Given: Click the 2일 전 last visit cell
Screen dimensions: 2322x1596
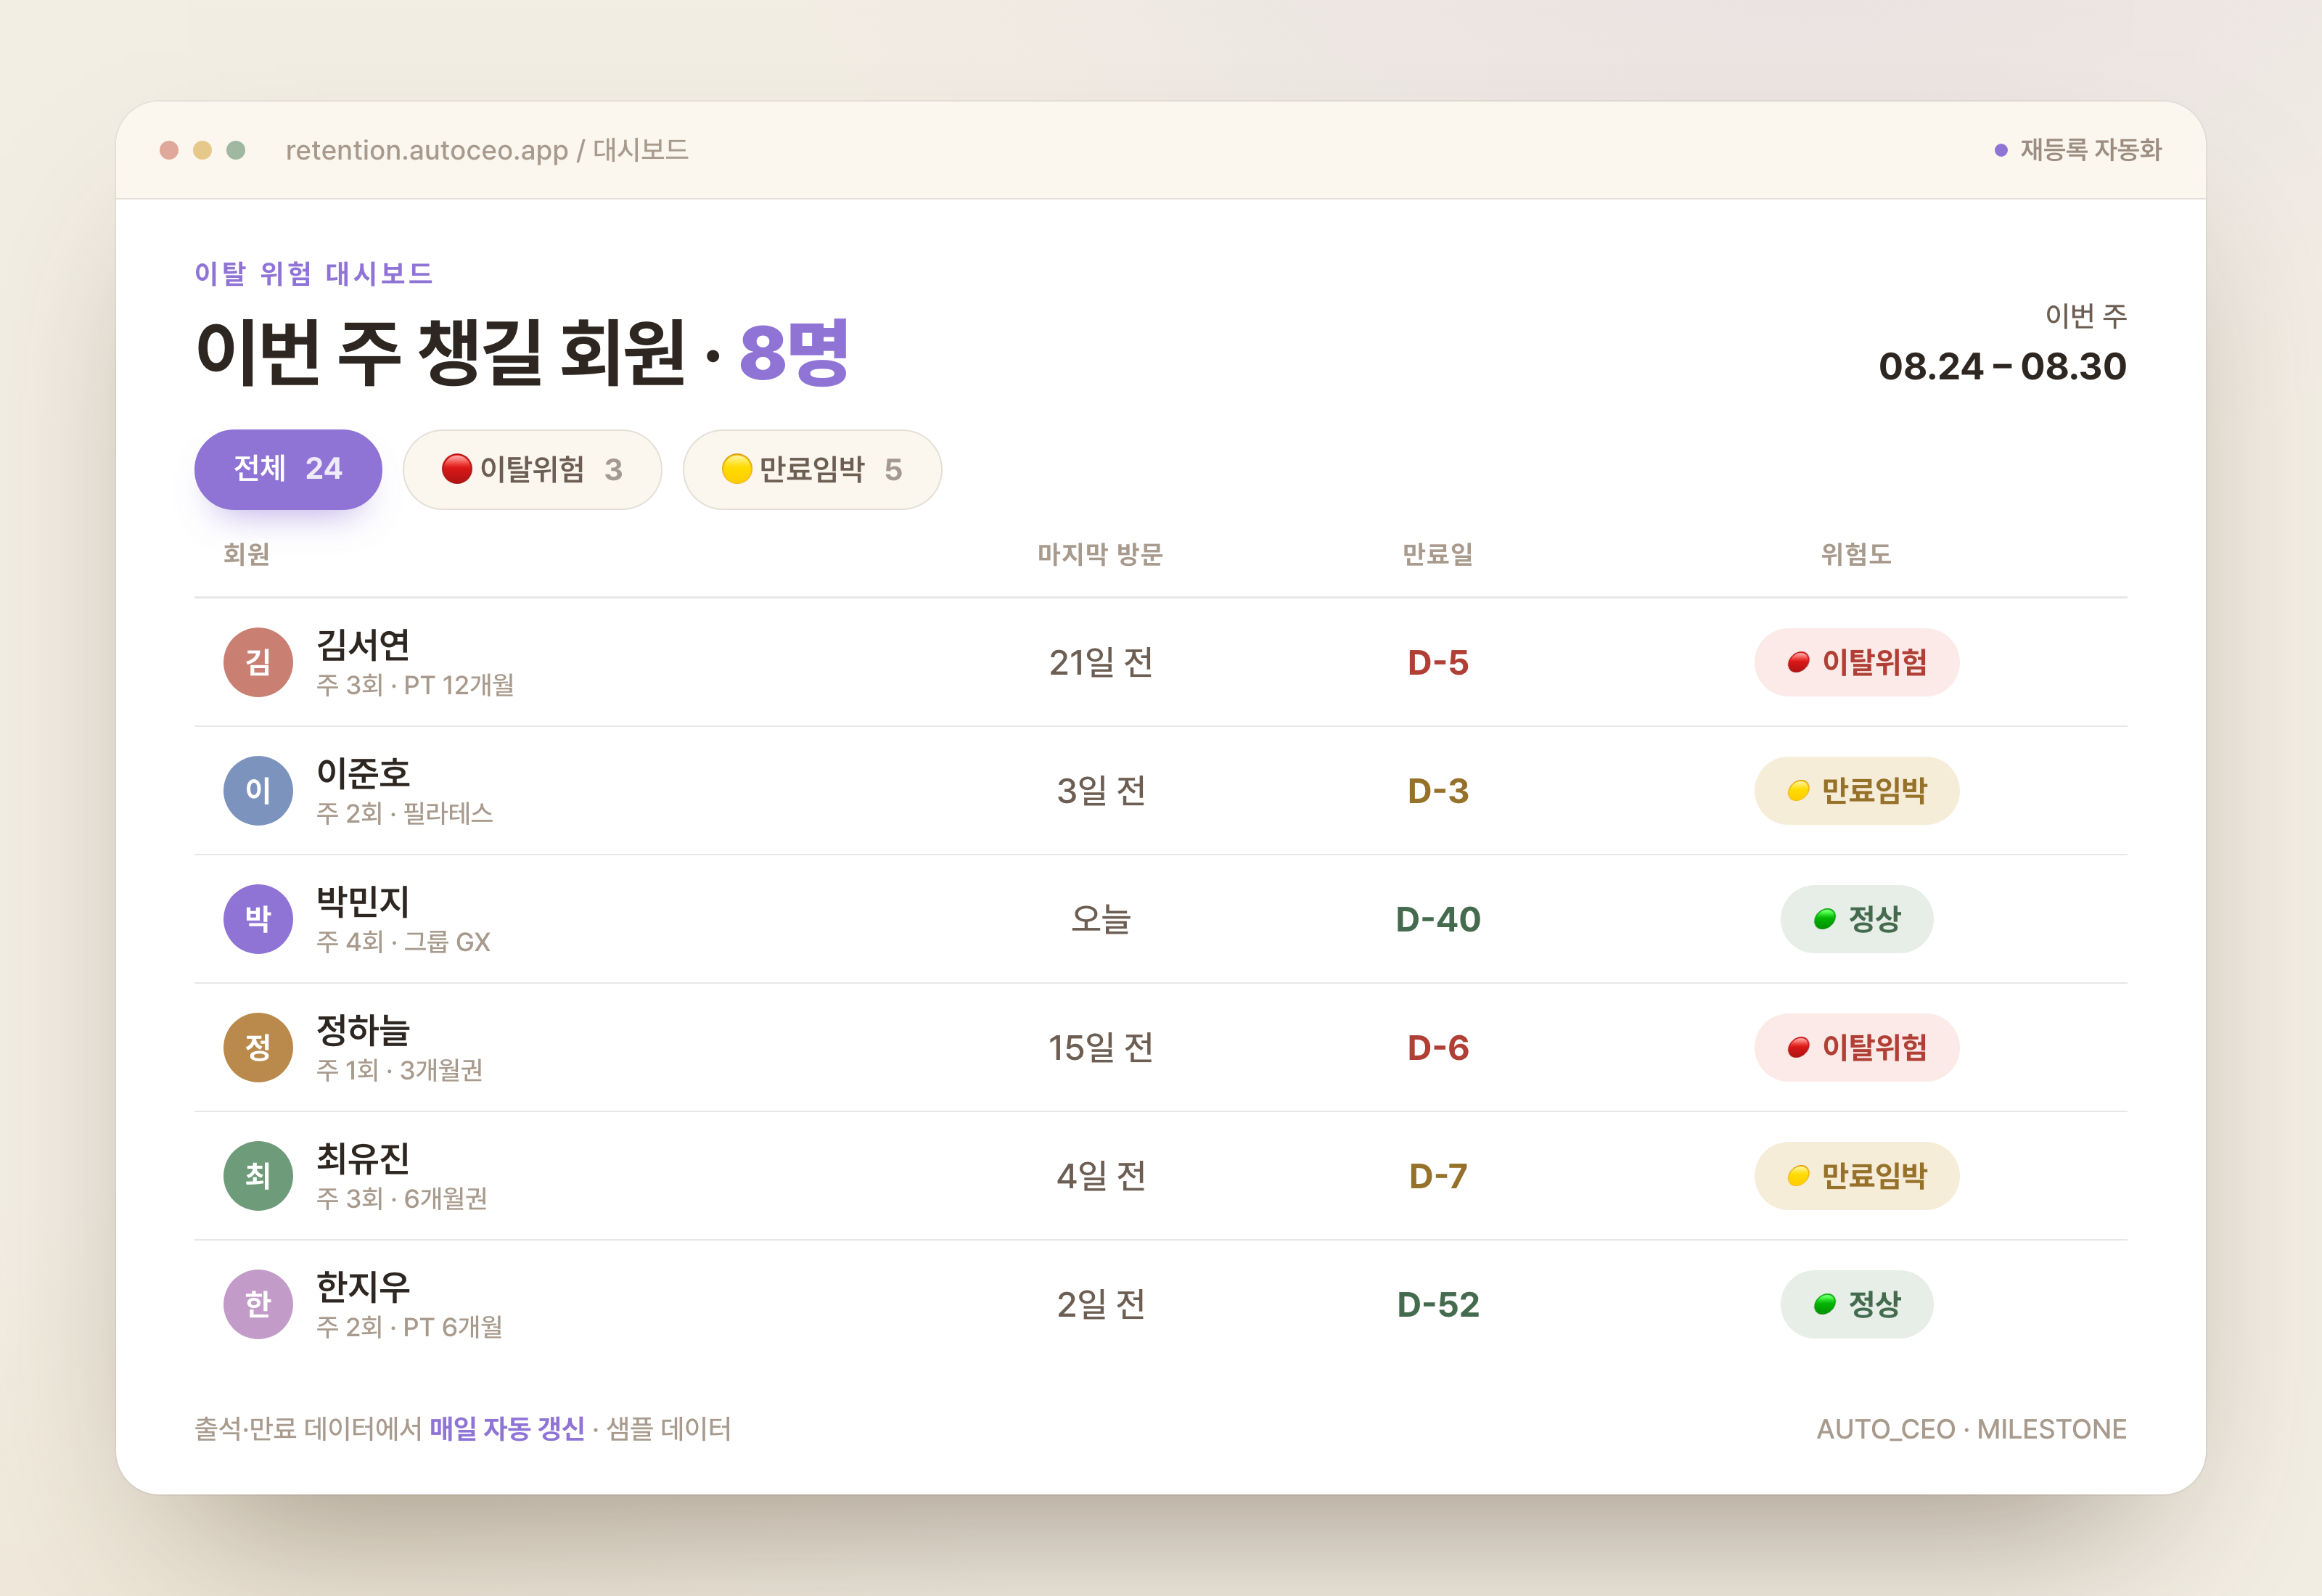Looking at the screenshot, I should (1100, 1304).
